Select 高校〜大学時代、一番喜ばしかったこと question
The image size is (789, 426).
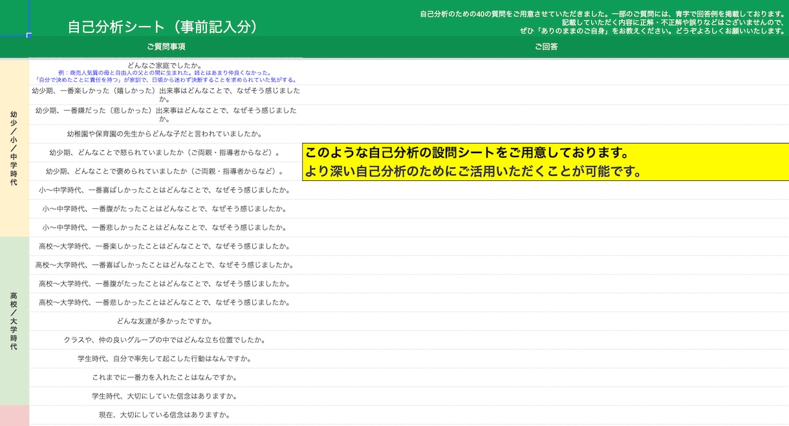point(166,265)
